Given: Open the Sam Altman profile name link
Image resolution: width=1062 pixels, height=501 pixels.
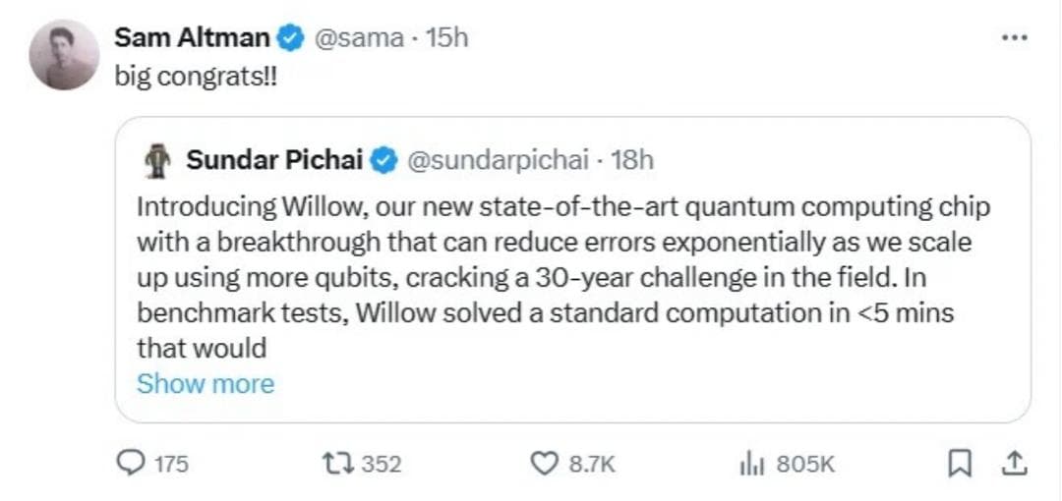Looking at the screenshot, I should [192, 37].
